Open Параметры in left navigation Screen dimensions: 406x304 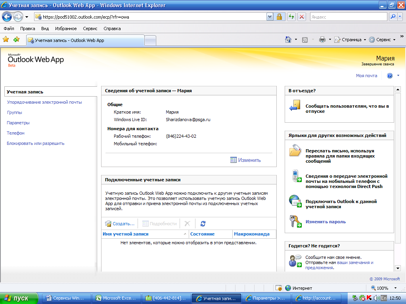click(18, 123)
